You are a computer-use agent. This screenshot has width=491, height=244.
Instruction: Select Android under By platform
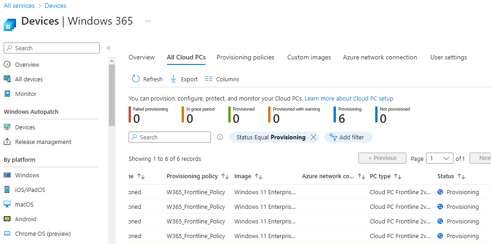pos(26,219)
